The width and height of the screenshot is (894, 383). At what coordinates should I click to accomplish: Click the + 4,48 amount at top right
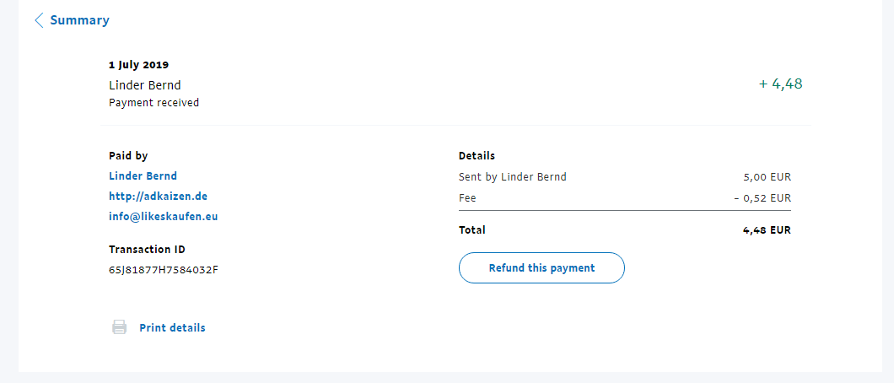pyautogui.click(x=780, y=84)
